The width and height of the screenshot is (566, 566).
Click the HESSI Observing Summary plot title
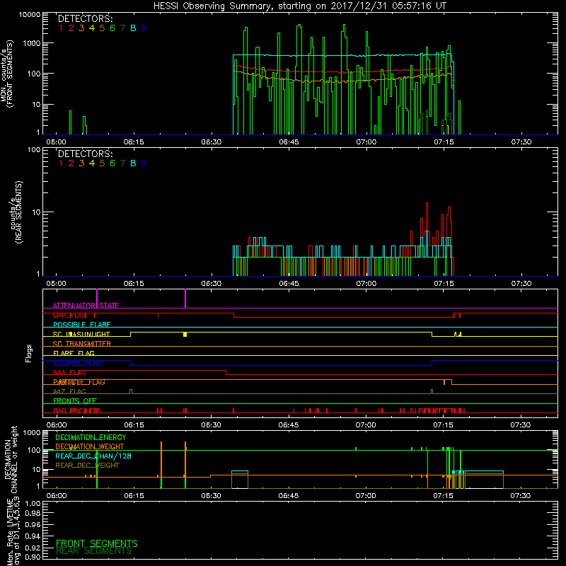pos(299,6)
